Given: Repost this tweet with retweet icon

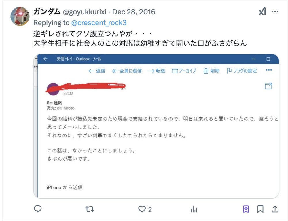Looking at the screenshot, I should point(90,209).
